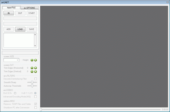Reduce horizontal edge trim with minus icon

tap(32, 68)
